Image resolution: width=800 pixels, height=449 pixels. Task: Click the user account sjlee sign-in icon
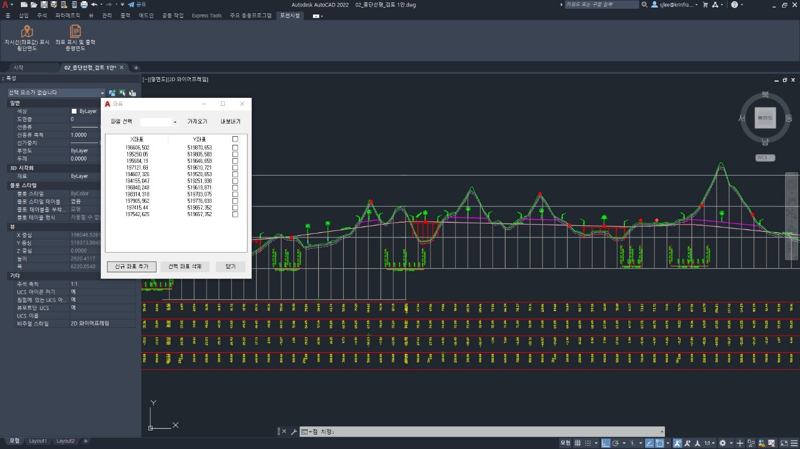(x=654, y=5)
